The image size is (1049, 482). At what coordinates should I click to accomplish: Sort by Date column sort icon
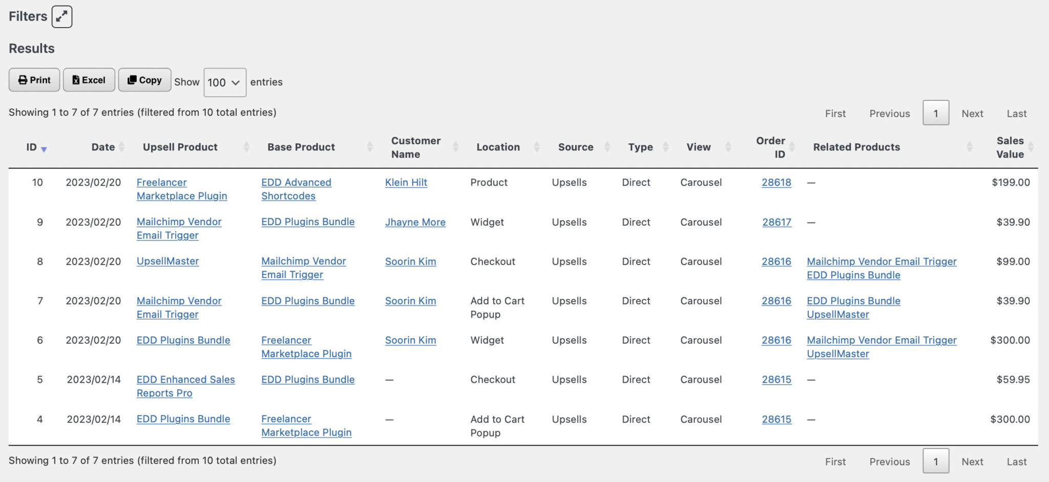pos(121,147)
